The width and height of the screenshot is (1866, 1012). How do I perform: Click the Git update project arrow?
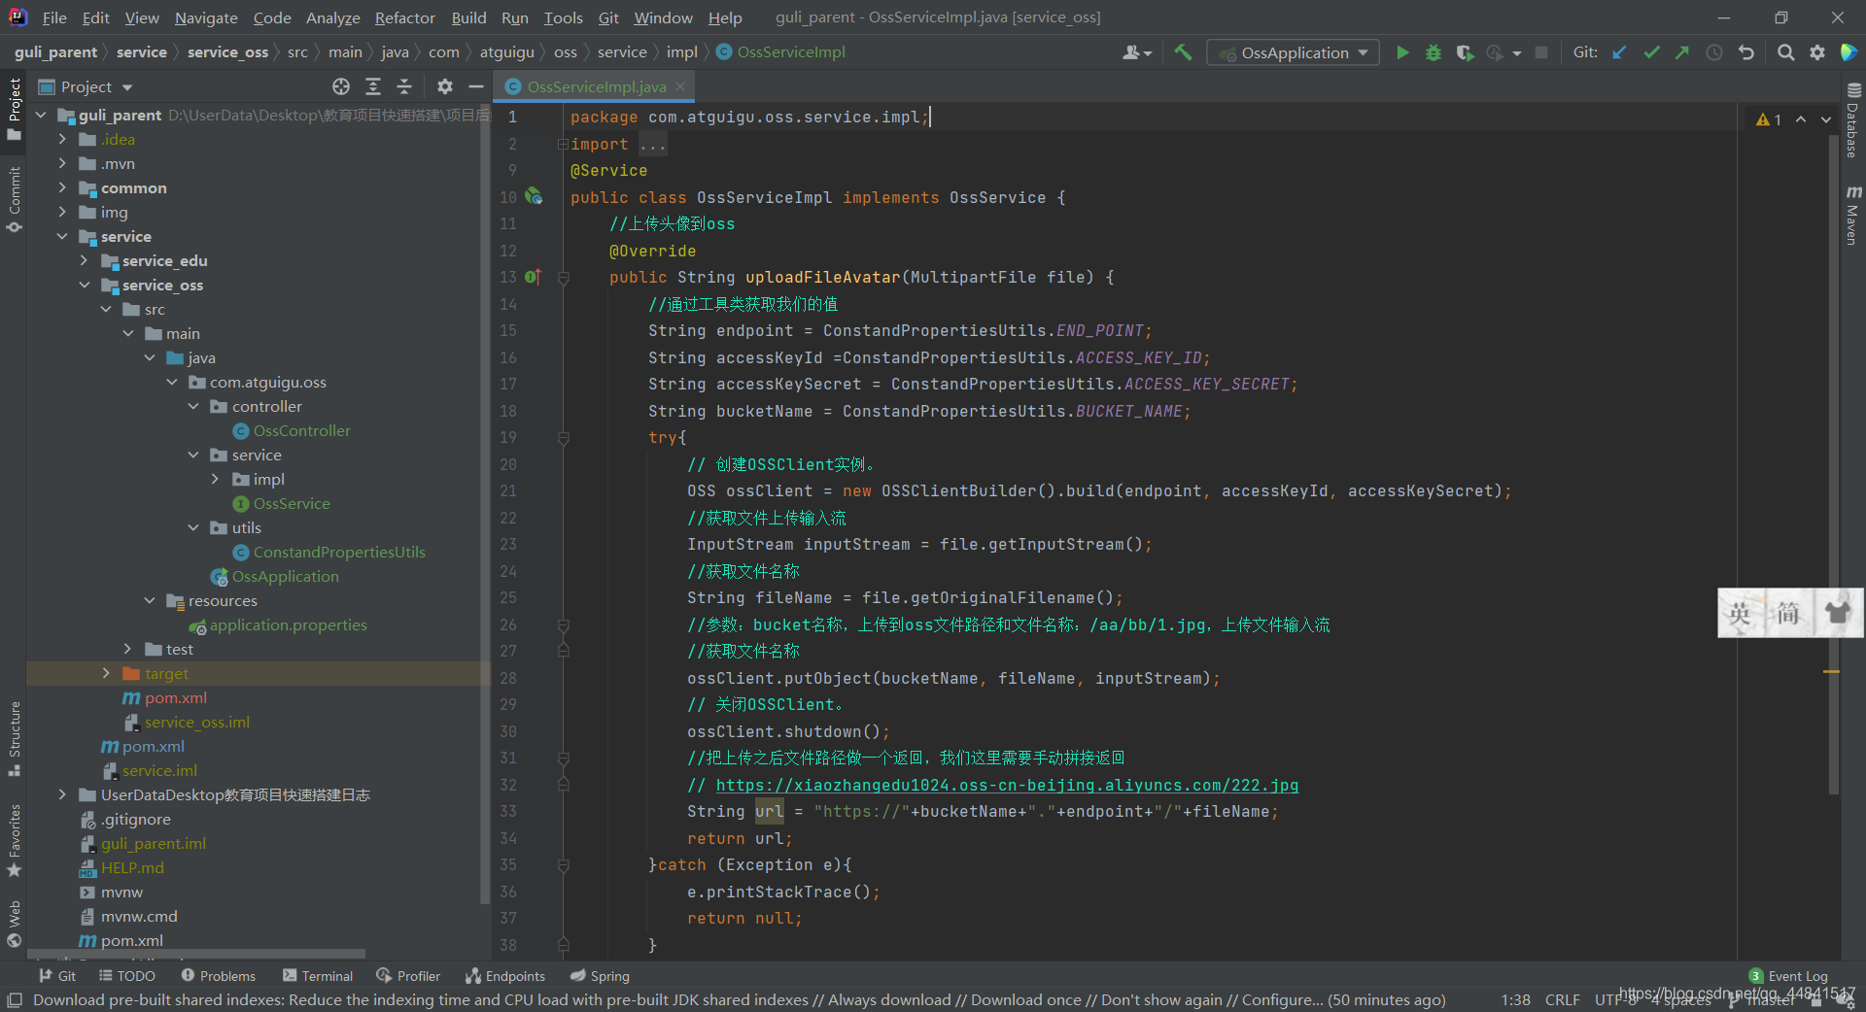1619,52
